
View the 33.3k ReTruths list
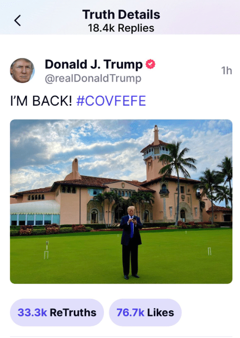57,312
